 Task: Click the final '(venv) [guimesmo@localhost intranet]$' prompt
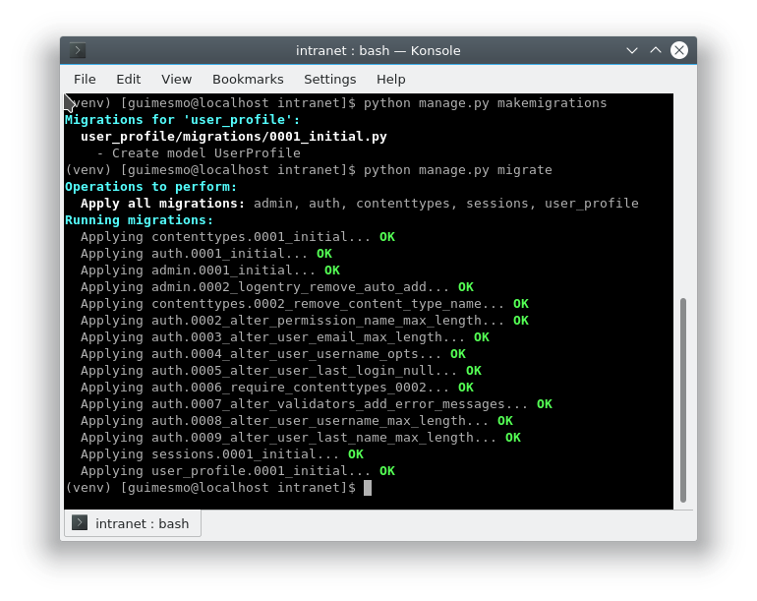coord(210,488)
